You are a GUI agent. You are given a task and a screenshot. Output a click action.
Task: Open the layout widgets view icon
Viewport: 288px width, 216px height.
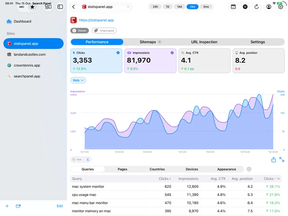[x=48, y=7]
